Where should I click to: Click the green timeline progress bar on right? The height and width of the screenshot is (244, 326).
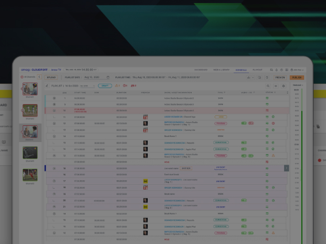coord(302,166)
